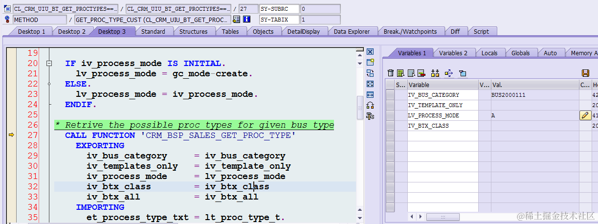Open the Data Explorer tab
Screen dimensions: 598x224
(352, 31)
